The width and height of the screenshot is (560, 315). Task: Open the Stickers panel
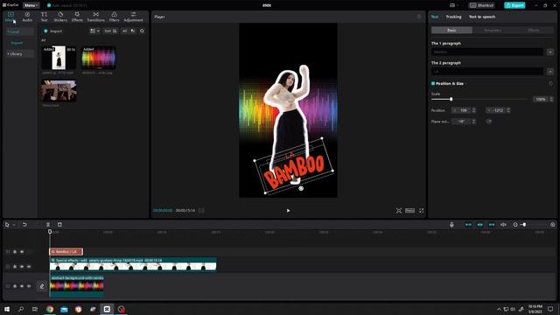click(x=60, y=17)
